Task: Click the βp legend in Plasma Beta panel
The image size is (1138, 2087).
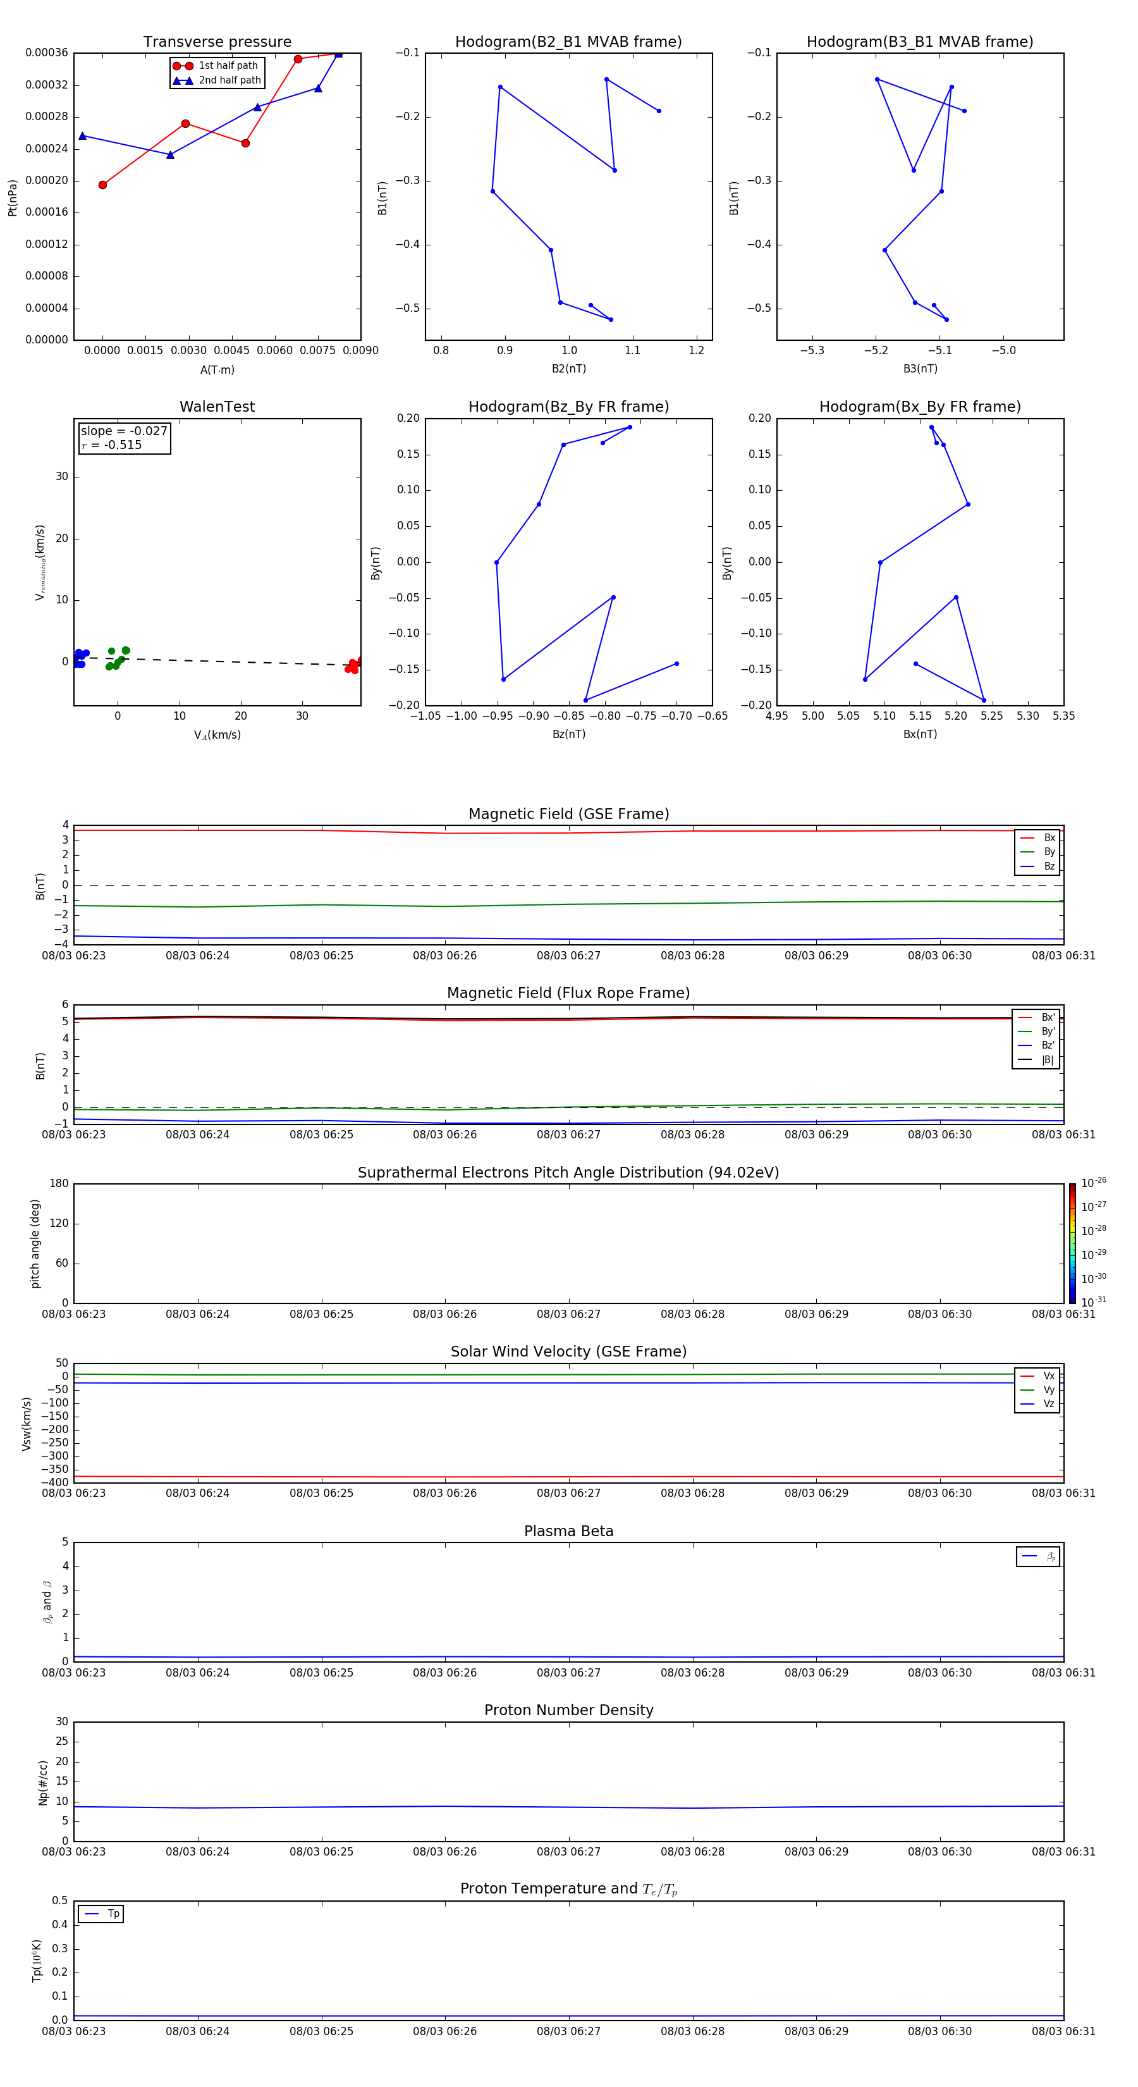Action: click(x=1038, y=1556)
